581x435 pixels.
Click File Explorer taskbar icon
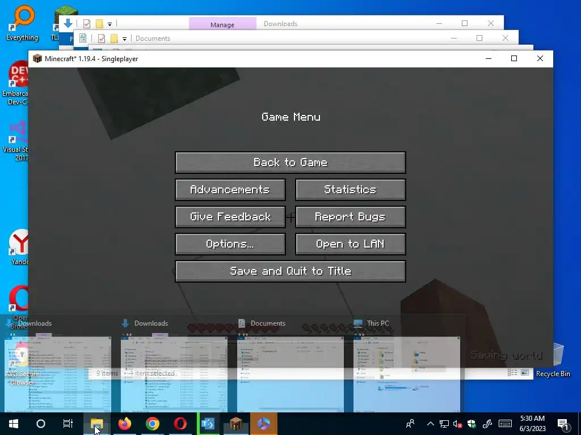tap(96, 424)
